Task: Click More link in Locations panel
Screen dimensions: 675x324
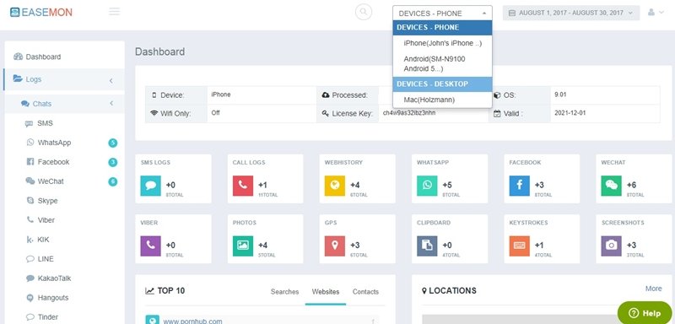Action: click(653, 289)
